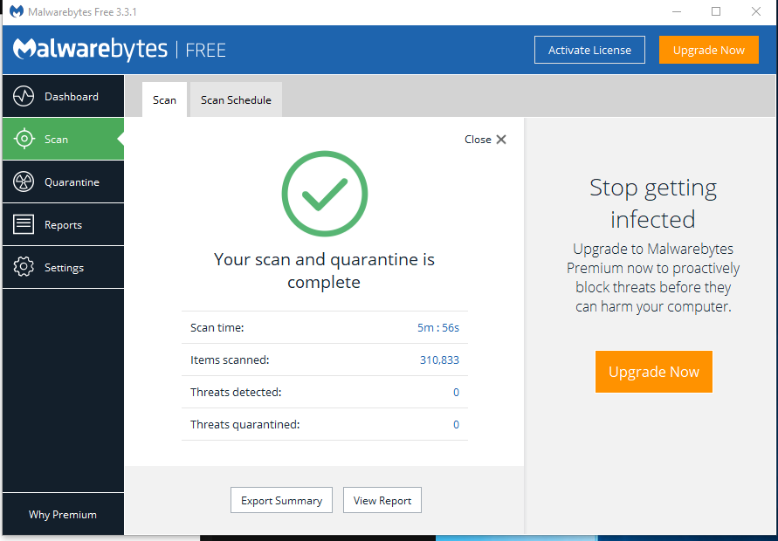The width and height of the screenshot is (778, 541).
Task: Click the green checkmark complete icon
Action: point(325,194)
